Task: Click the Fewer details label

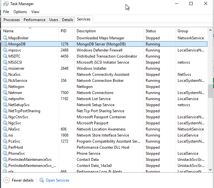Action: (x=23, y=180)
